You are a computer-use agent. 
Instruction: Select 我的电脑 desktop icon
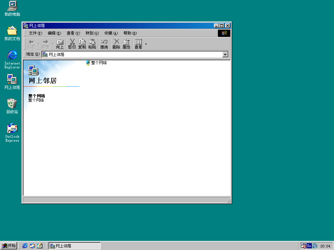click(12, 9)
